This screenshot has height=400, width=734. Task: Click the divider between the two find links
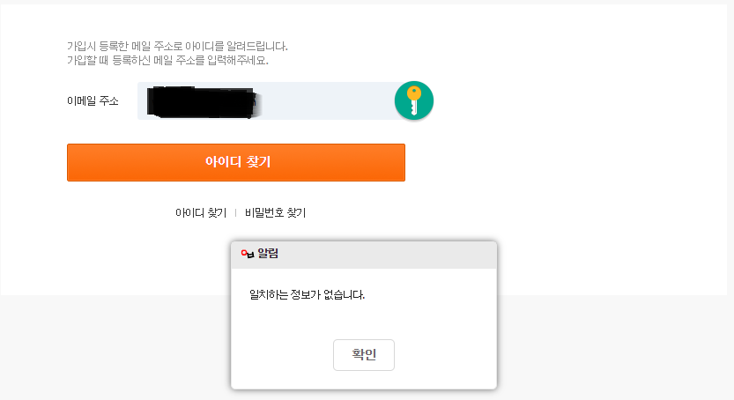pyautogui.click(x=236, y=212)
